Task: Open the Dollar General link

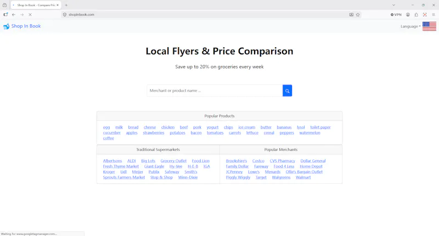Action: 313,161
